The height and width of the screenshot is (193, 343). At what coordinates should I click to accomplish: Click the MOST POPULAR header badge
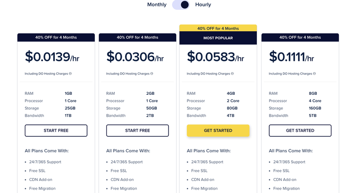pos(218,38)
